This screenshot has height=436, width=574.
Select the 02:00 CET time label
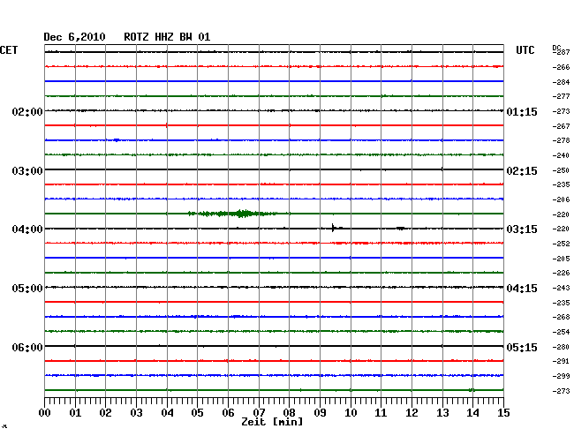(27, 111)
